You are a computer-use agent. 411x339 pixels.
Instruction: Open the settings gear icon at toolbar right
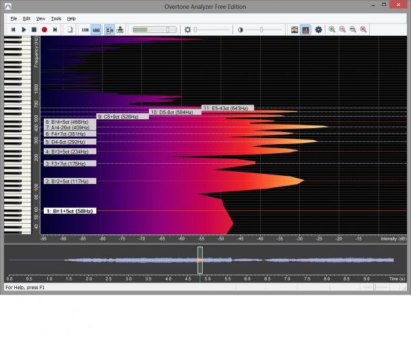(319, 30)
